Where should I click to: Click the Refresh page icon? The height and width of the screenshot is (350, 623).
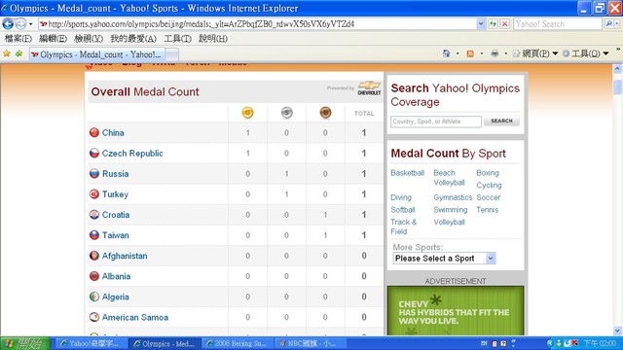tap(494, 23)
